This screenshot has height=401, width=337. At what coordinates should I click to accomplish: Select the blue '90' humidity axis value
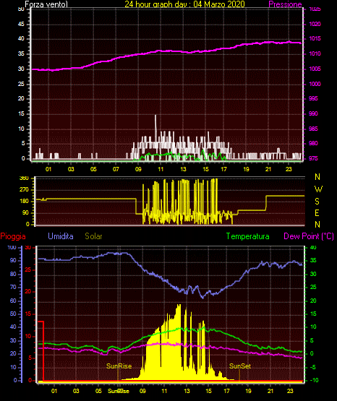(x=13, y=260)
